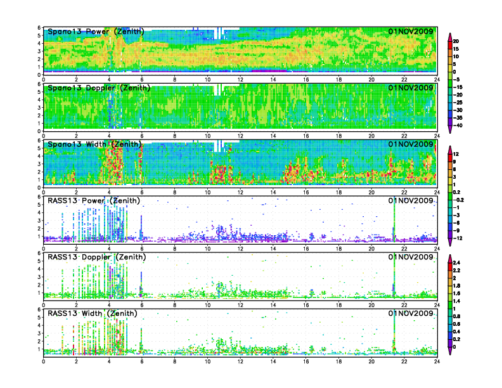Click the 01NOV2009 date in RASS13 Width panel
This screenshot has width=502, height=388.
coord(411,313)
